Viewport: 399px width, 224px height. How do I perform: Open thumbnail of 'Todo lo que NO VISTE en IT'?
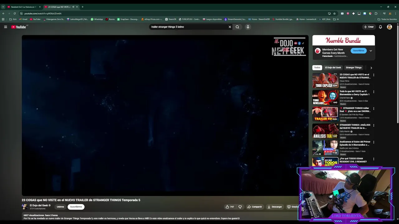point(325,97)
